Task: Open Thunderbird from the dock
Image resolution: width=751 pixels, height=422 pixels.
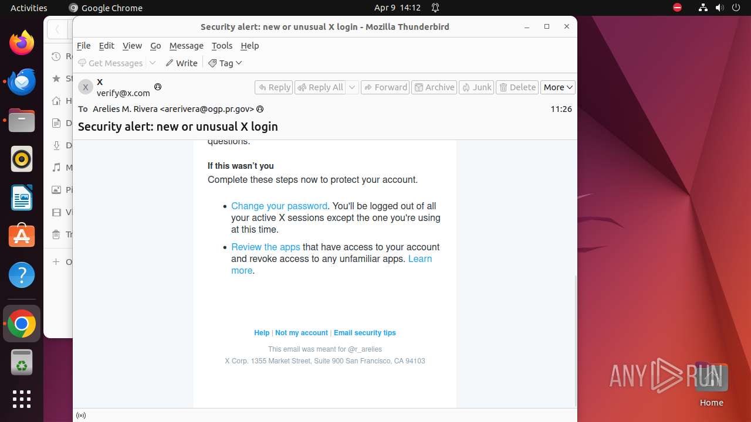Action: [22, 81]
